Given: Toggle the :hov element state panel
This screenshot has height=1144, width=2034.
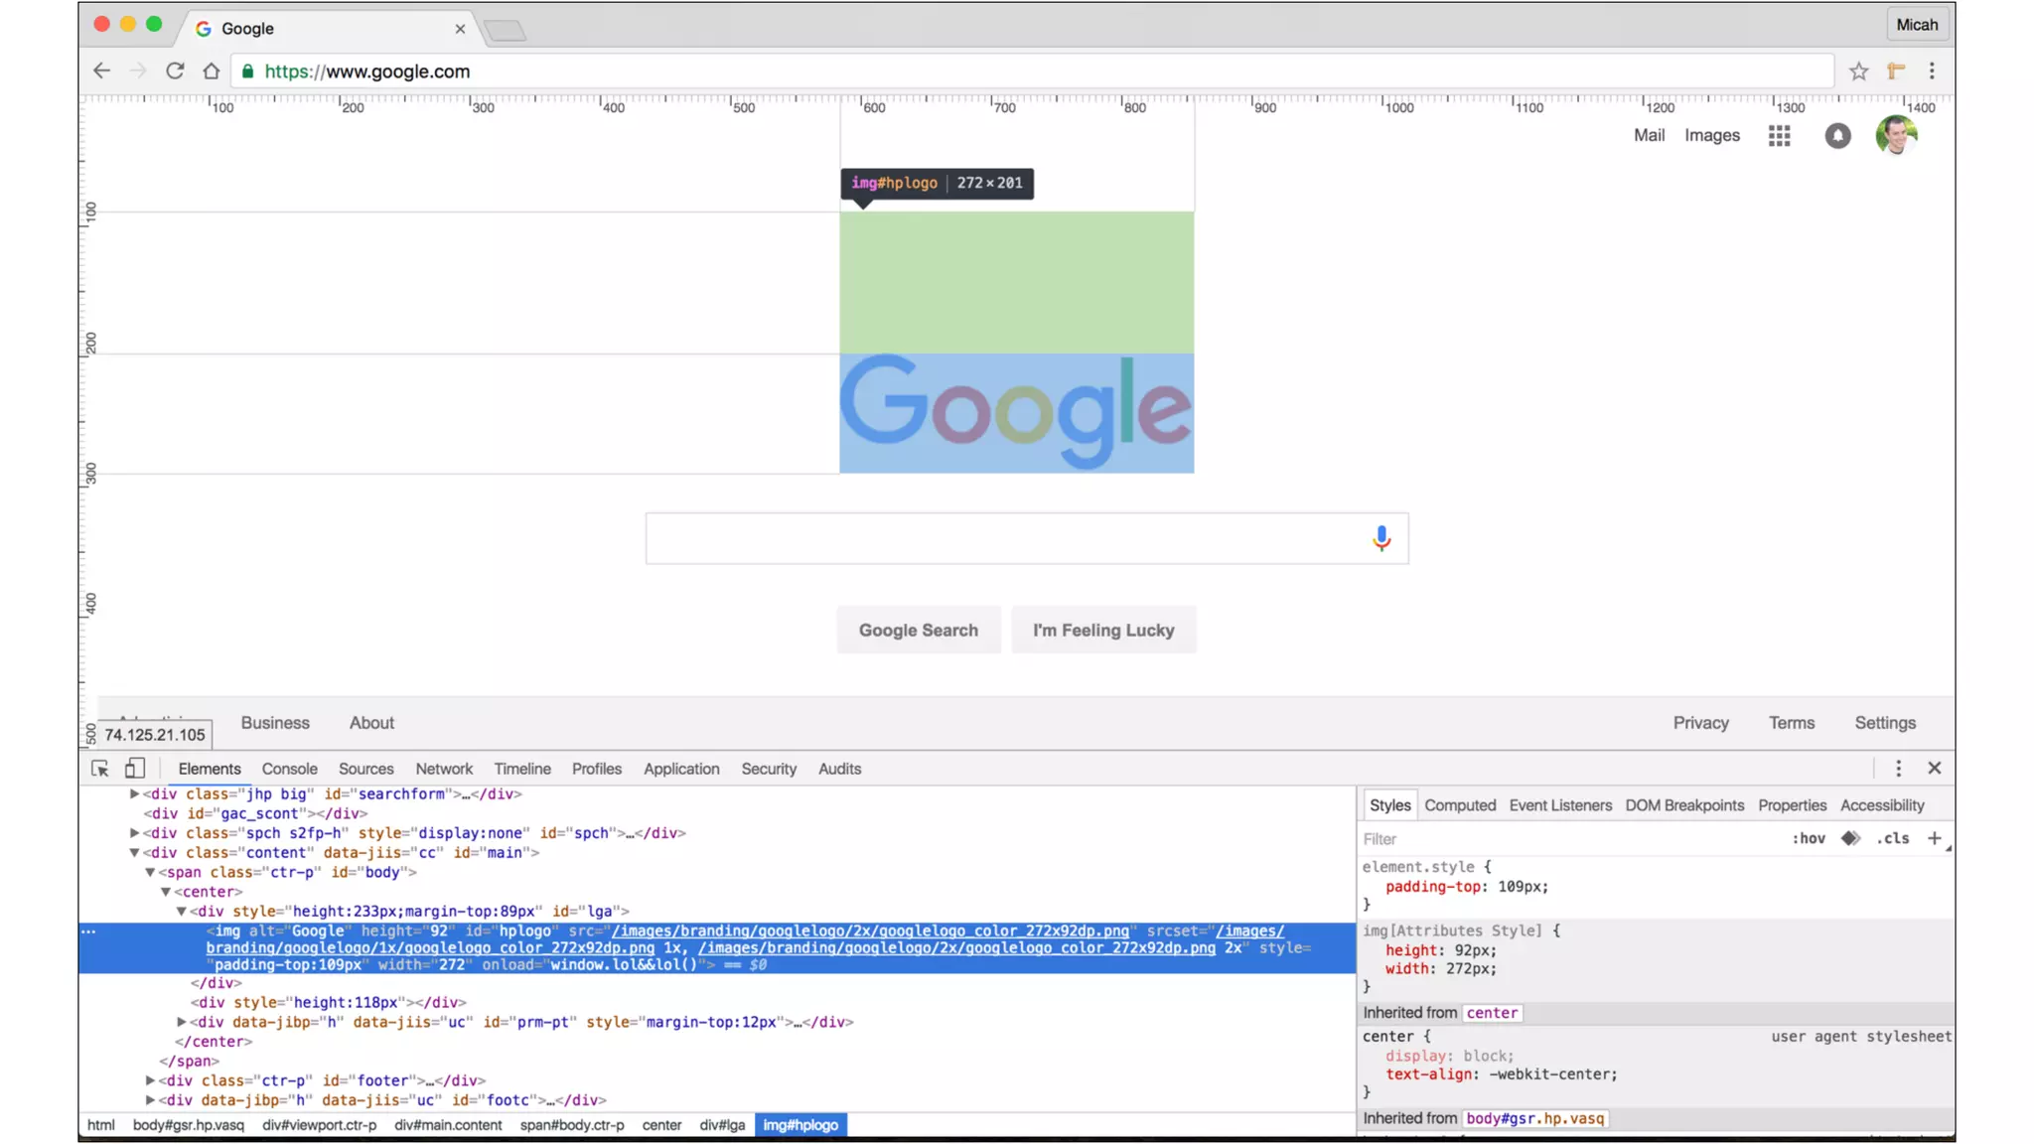Looking at the screenshot, I should [1809, 838].
